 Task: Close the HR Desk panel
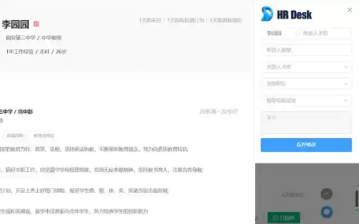coord(349,10)
